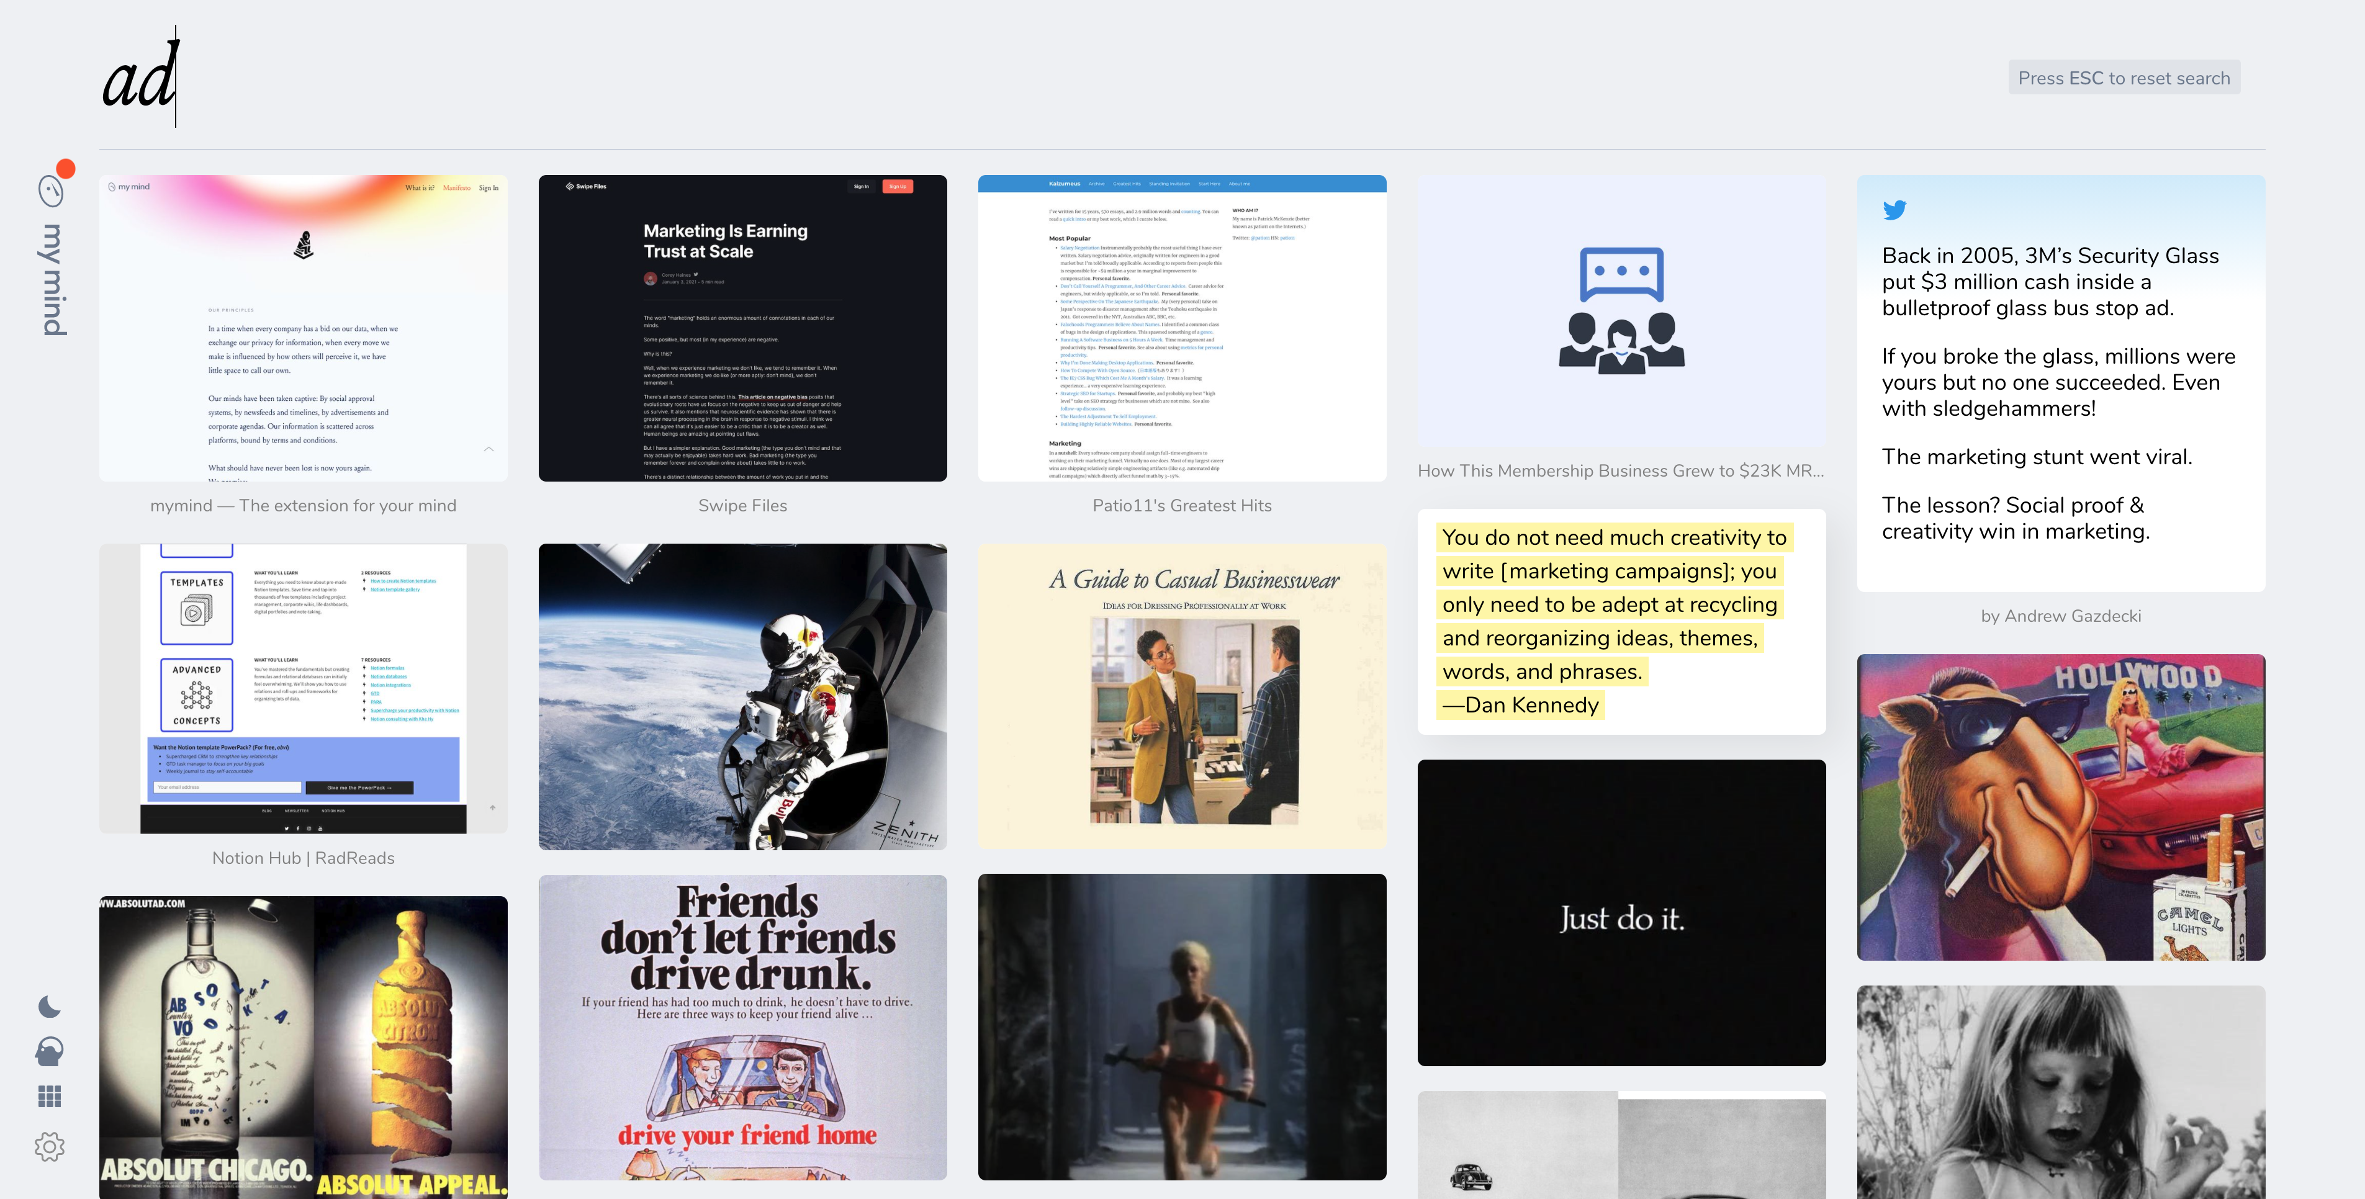The width and height of the screenshot is (2365, 1199).
Task: Click the Twitter bird icon on the tweet card
Action: click(x=1894, y=210)
